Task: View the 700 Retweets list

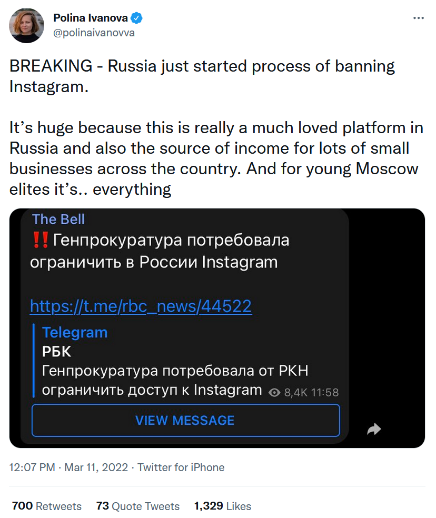Action: pyautogui.click(x=46, y=506)
